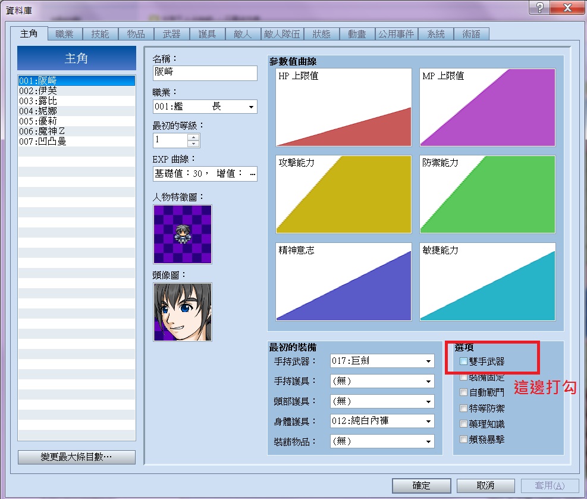Select actor 007:凹凸曼 in the list

point(76,141)
